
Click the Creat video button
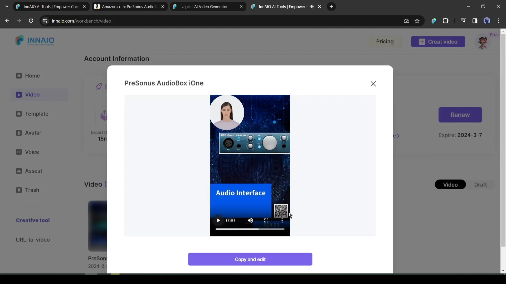point(438,42)
